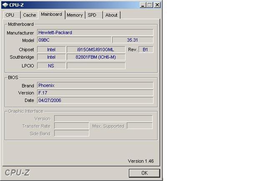The image size is (267, 181).
Task: Minimize the CPU-Z window
Action: (x=142, y=5)
